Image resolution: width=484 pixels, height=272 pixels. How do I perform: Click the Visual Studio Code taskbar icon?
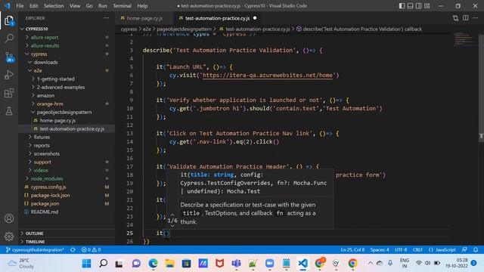coord(302,264)
